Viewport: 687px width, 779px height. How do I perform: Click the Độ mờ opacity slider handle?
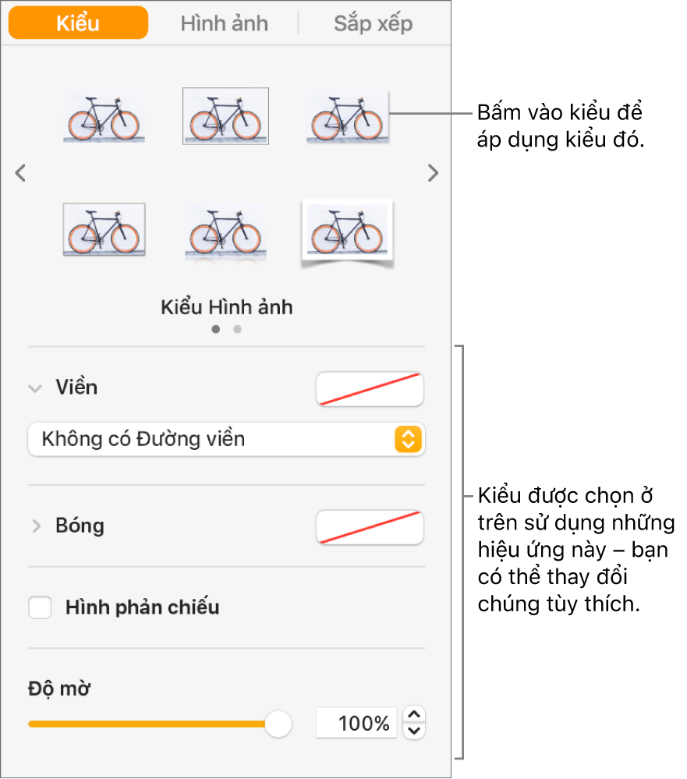(278, 724)
